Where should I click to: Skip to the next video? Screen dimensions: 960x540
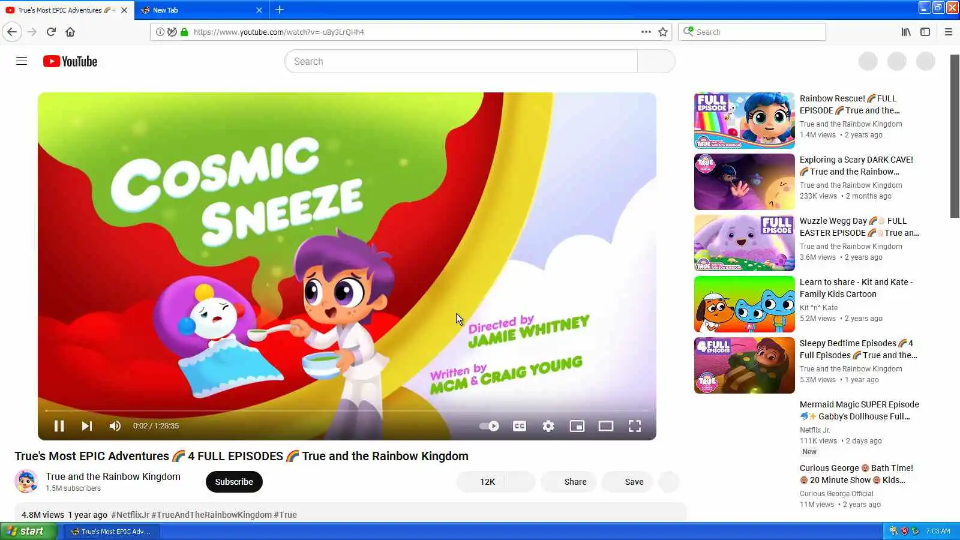point(87,426)
